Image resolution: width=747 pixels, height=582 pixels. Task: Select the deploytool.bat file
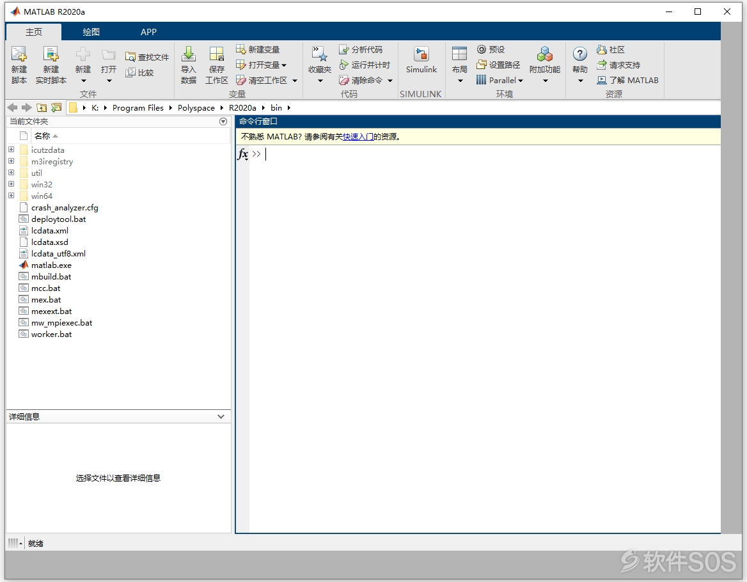click(x=58, y=219)
